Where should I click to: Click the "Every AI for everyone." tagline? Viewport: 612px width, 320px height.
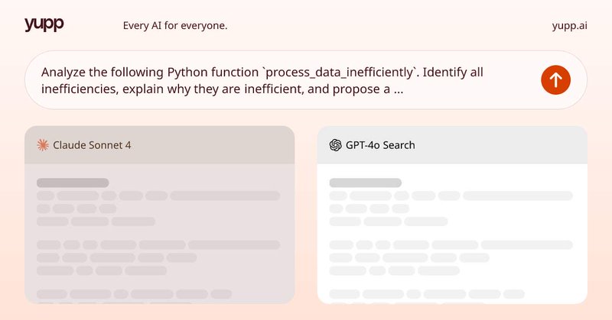tap(175, 25)
